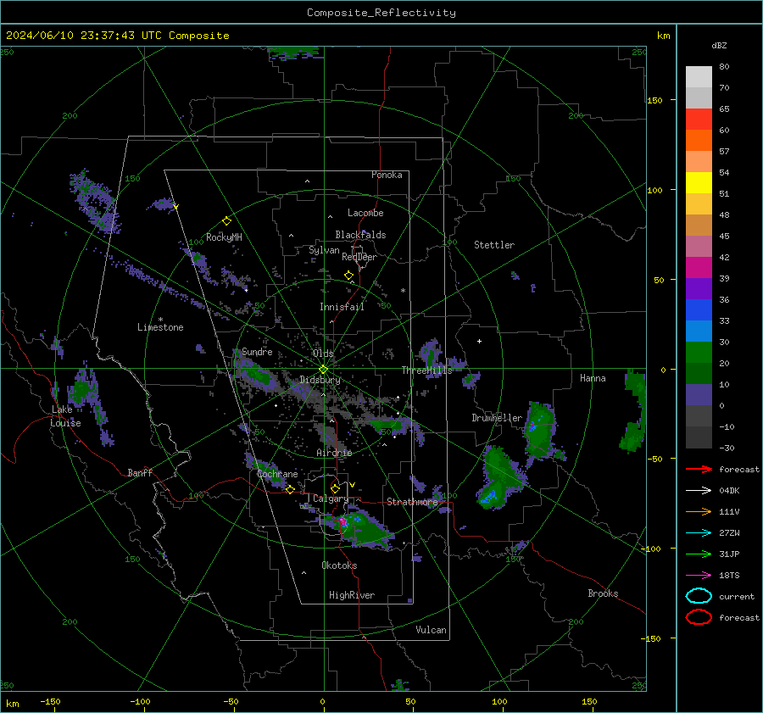Click the 57 value in dBZ legend
This screenshot has width=763, height=713.
click(x=724, y=152)
